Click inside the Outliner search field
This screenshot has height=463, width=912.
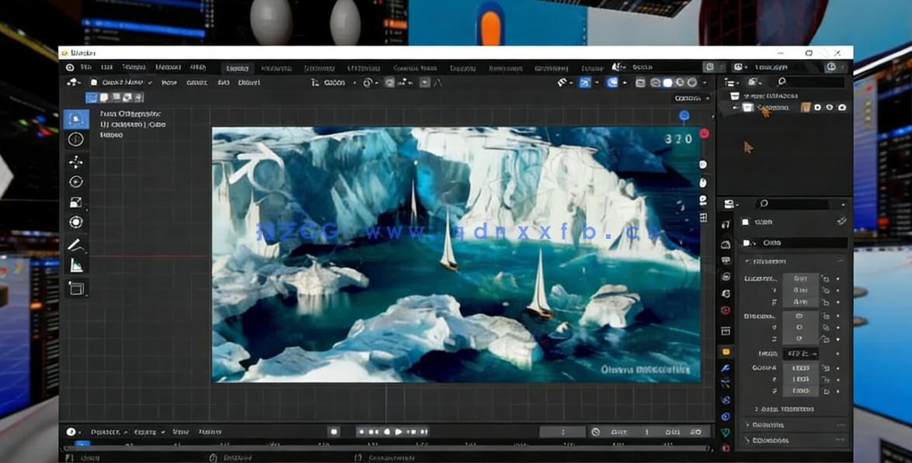point(809,83)
